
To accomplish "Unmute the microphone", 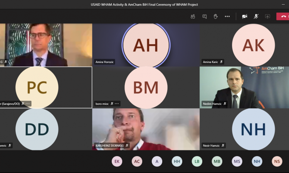I will tap(256, 17).
